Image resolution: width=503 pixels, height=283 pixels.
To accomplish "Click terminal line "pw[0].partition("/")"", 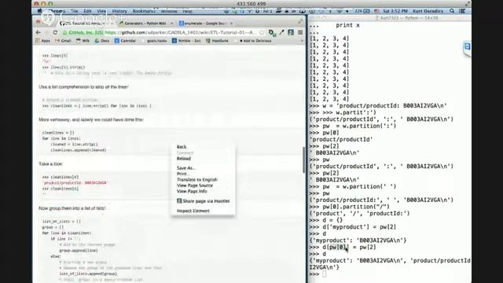I will pos(356,207).
